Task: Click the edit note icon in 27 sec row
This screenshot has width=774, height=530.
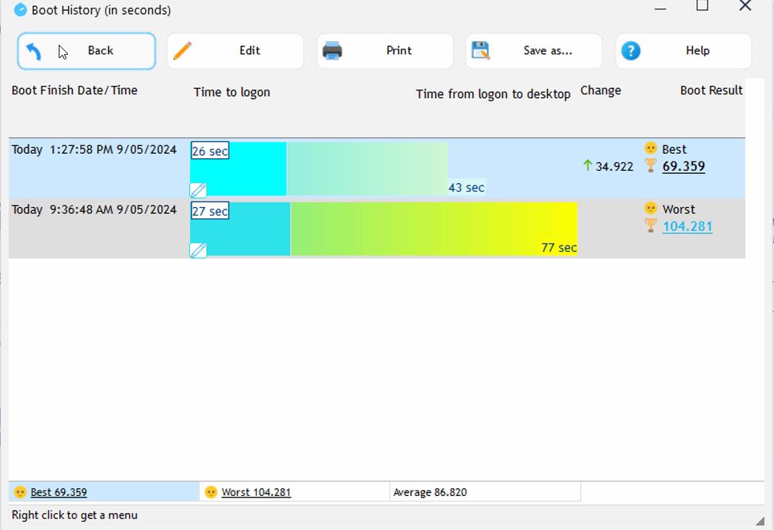Action: point(198,250)
